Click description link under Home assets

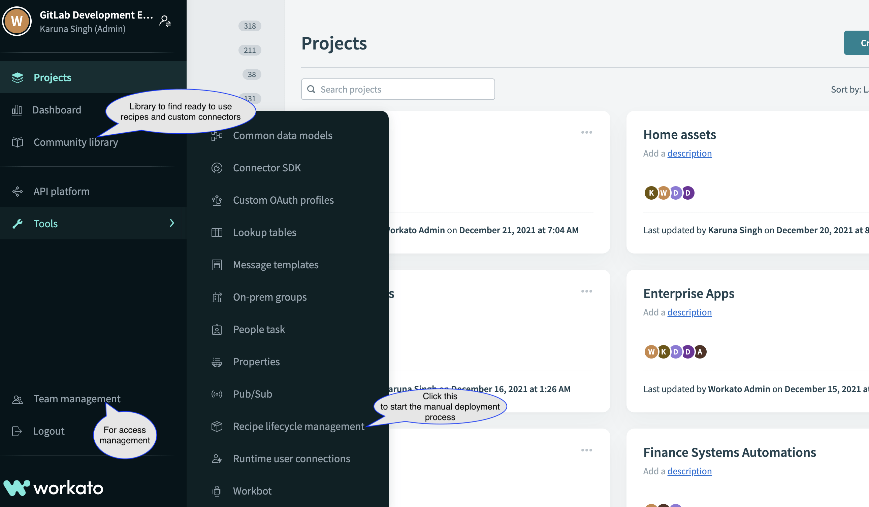pos(689,154)
